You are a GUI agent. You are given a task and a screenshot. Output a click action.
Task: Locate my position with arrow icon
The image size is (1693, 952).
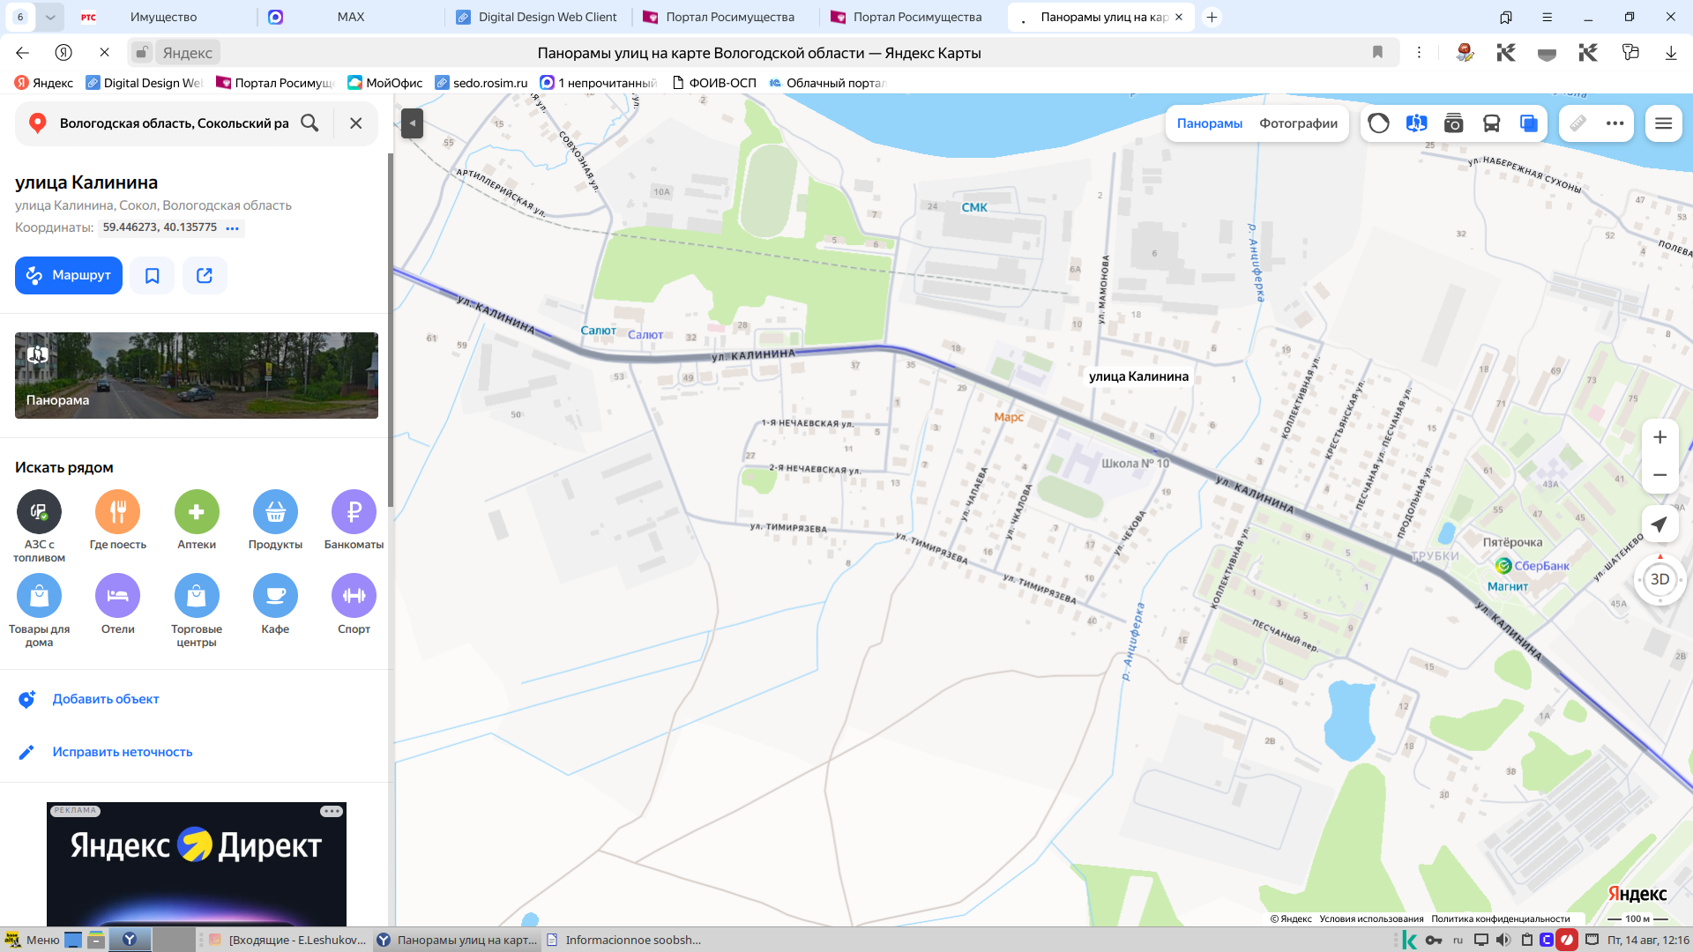(x=1659, y=524)
